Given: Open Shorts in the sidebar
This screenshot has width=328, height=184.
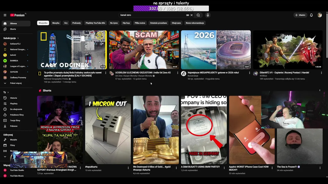Looking at the screenshot, I should pyautogui.click(x=16, y=29).
